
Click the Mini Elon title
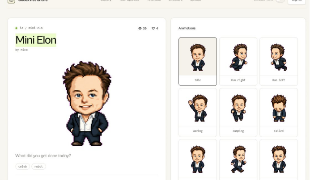coord(36,40)
